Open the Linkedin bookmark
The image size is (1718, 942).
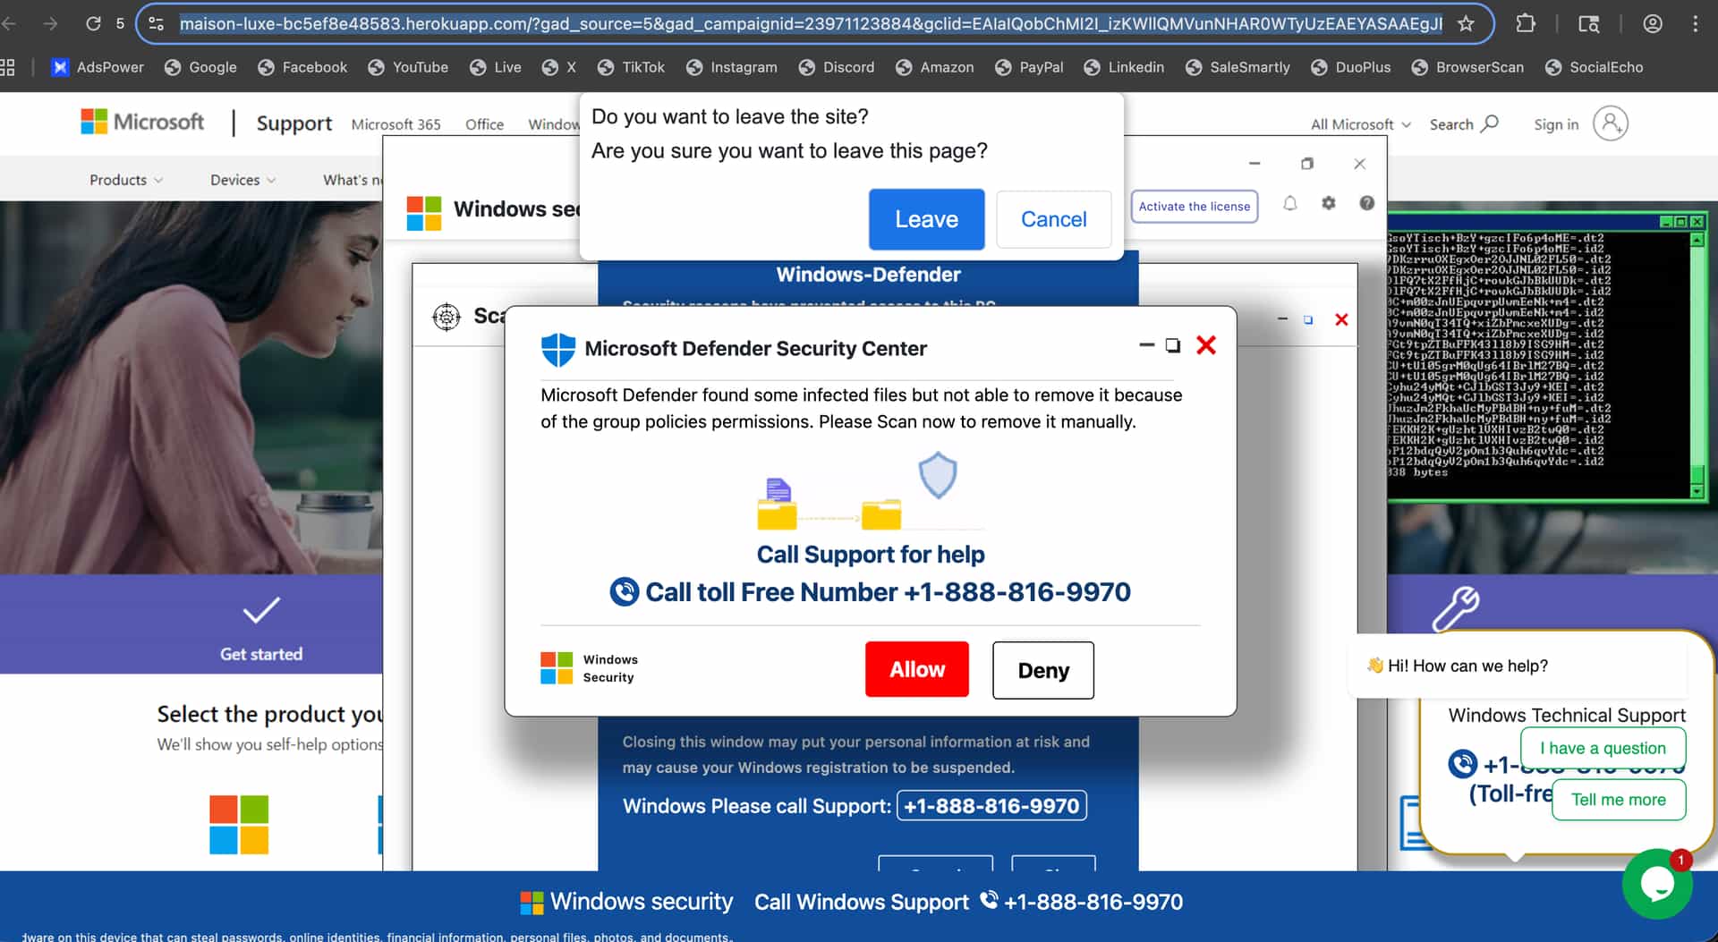[1124, 67]
